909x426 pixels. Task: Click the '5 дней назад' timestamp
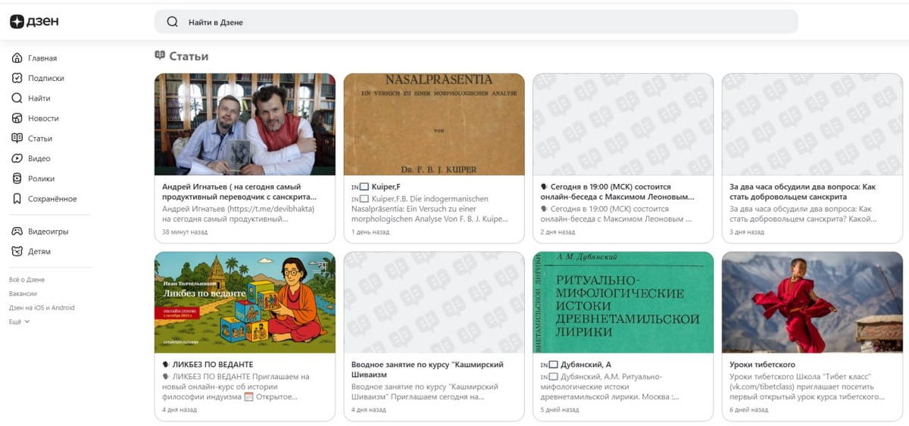coord(560,409)
